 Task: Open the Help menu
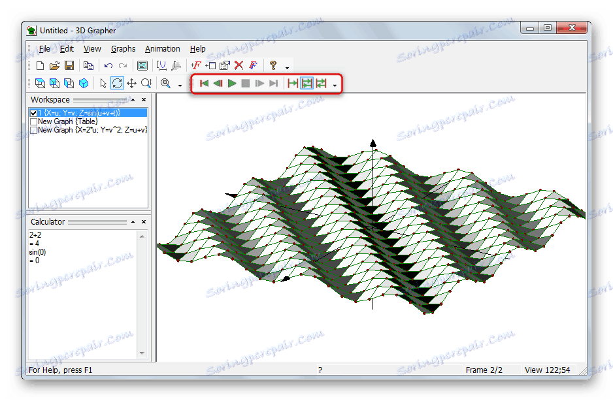point(198,49)
